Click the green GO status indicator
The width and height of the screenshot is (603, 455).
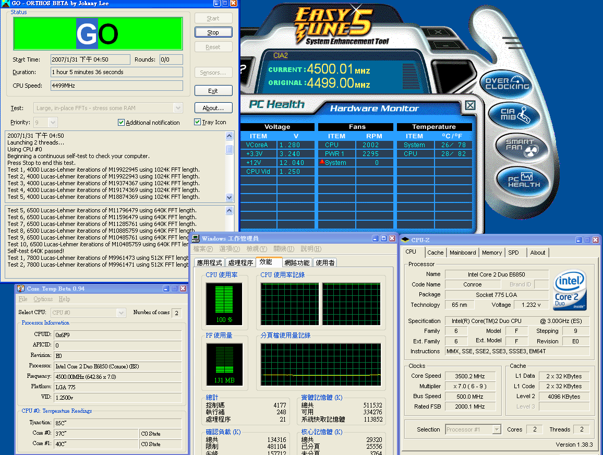coord(98,34)
